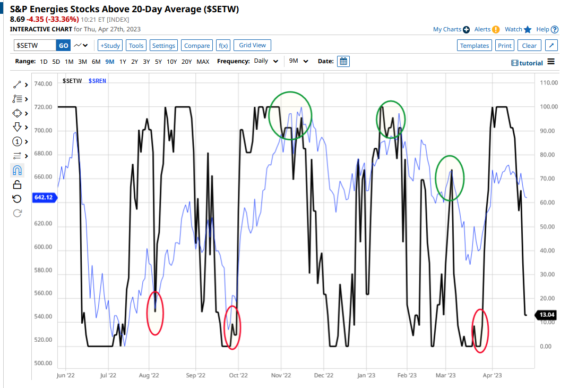
Task: Click the 642.12 price axis marker
Action: click(x=45, y=197)
